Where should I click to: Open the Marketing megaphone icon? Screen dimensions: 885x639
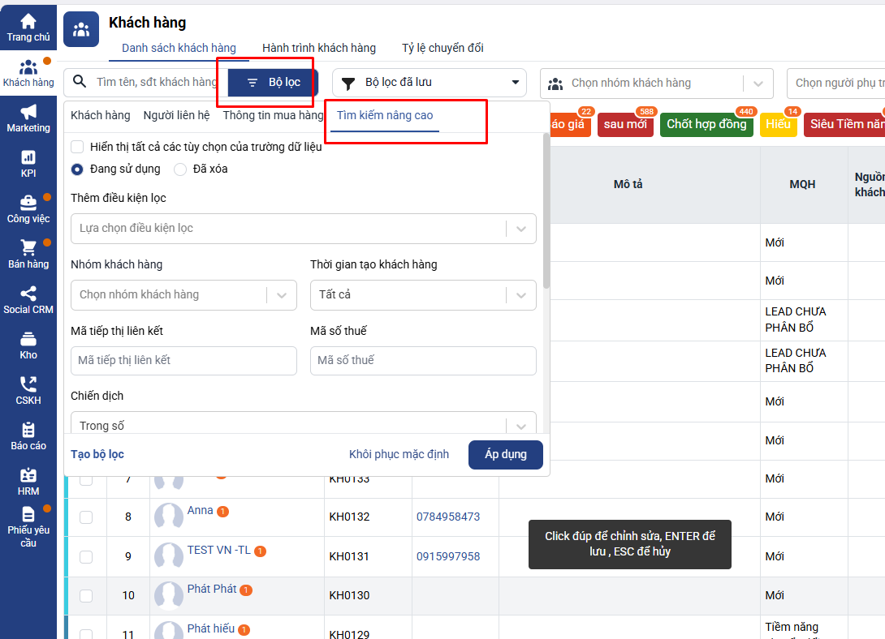click(28, 113)
